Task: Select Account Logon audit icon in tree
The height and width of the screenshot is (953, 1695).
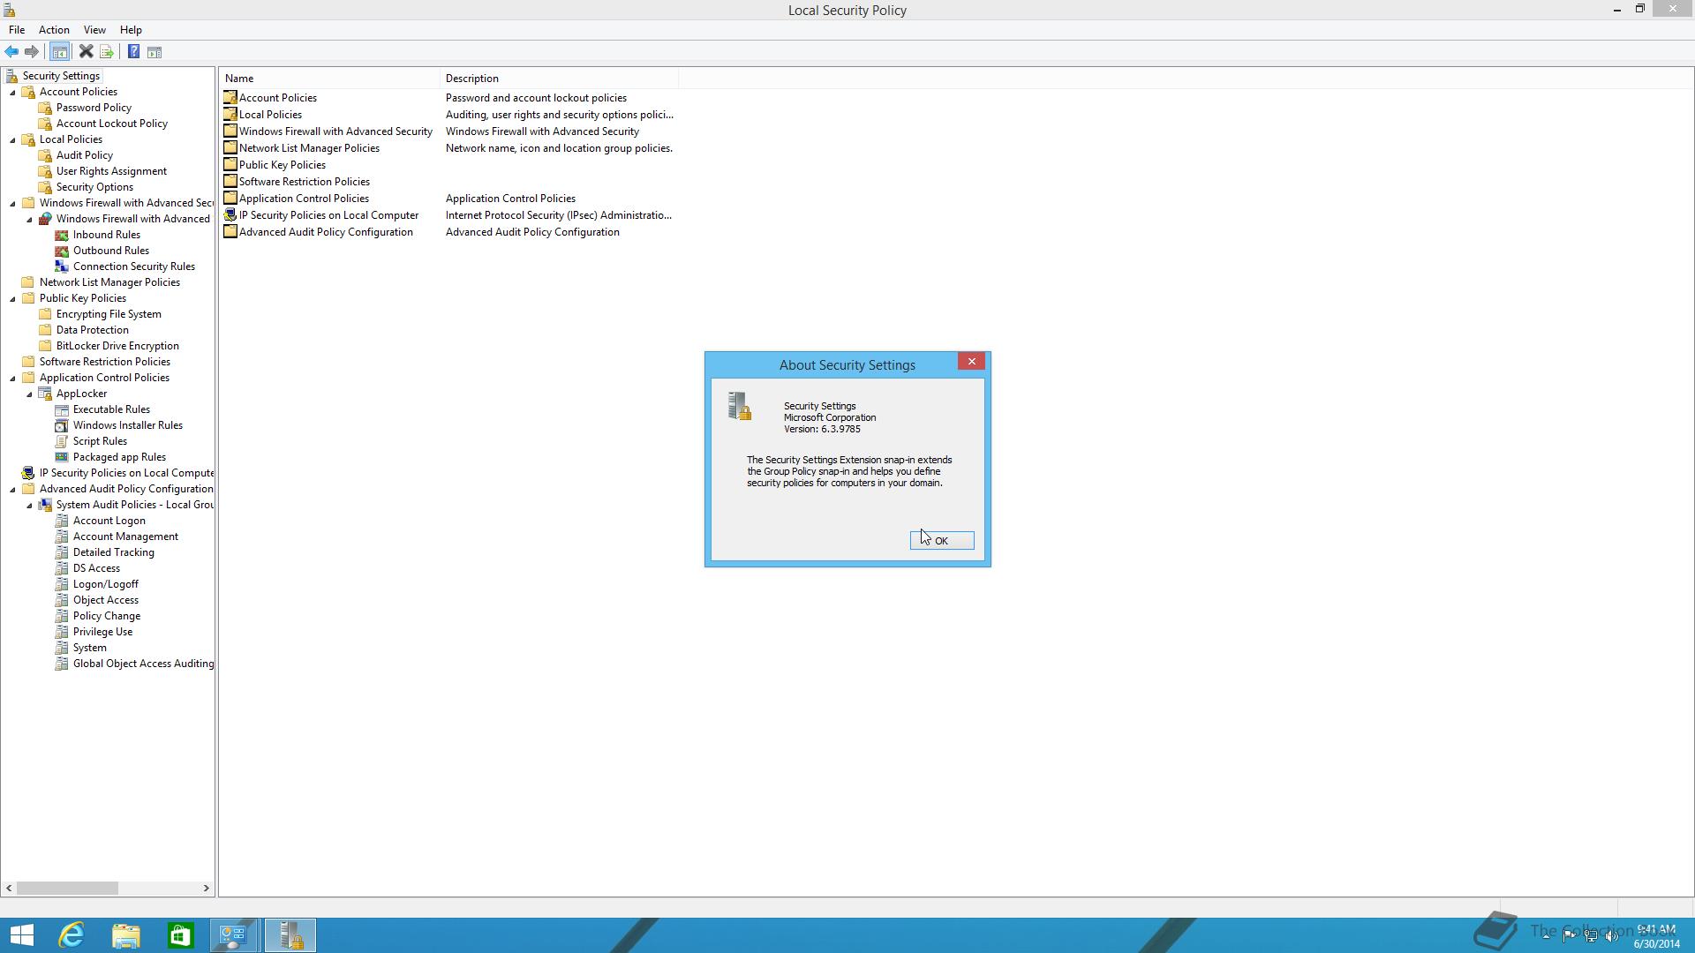Action: [x=62, y=521]
